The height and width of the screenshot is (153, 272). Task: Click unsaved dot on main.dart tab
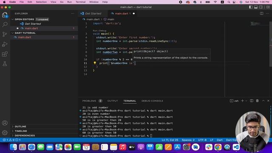(134, 14)
